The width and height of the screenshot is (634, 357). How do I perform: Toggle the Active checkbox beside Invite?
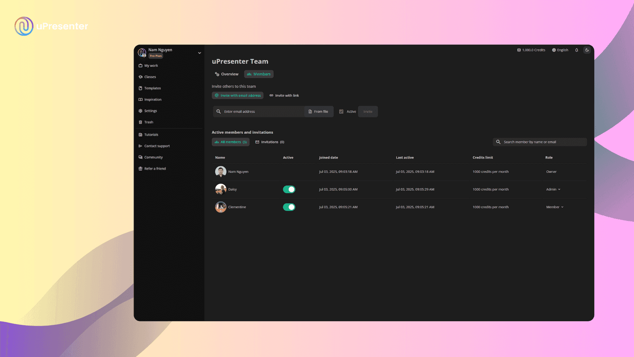tap(341, 111)
